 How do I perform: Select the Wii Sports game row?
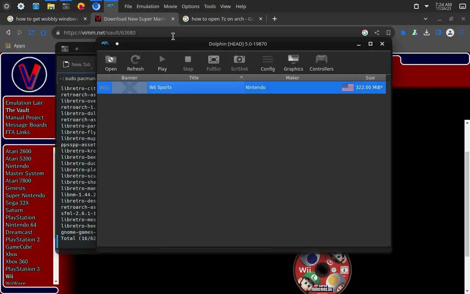[x=241, y=87]
